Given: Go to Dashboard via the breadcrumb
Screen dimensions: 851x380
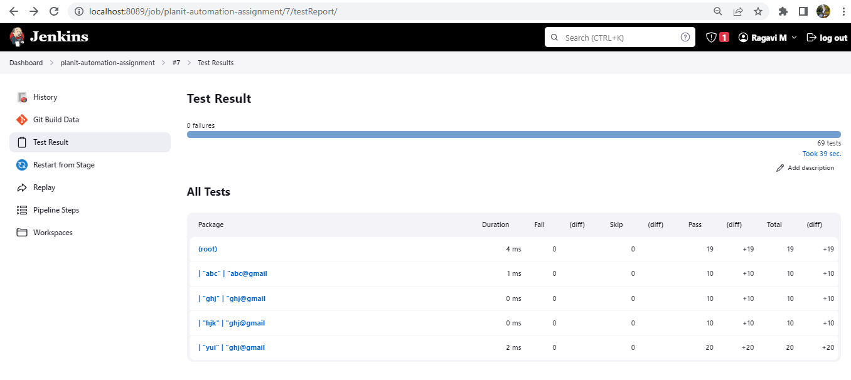Looking at the screenshot, I should (26, 62).
